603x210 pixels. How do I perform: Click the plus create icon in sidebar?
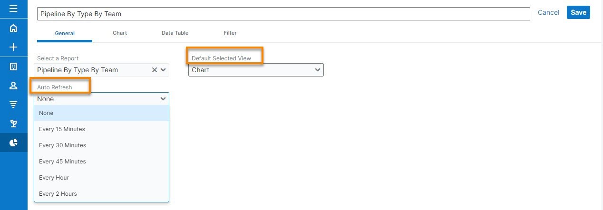coord(13,47)
